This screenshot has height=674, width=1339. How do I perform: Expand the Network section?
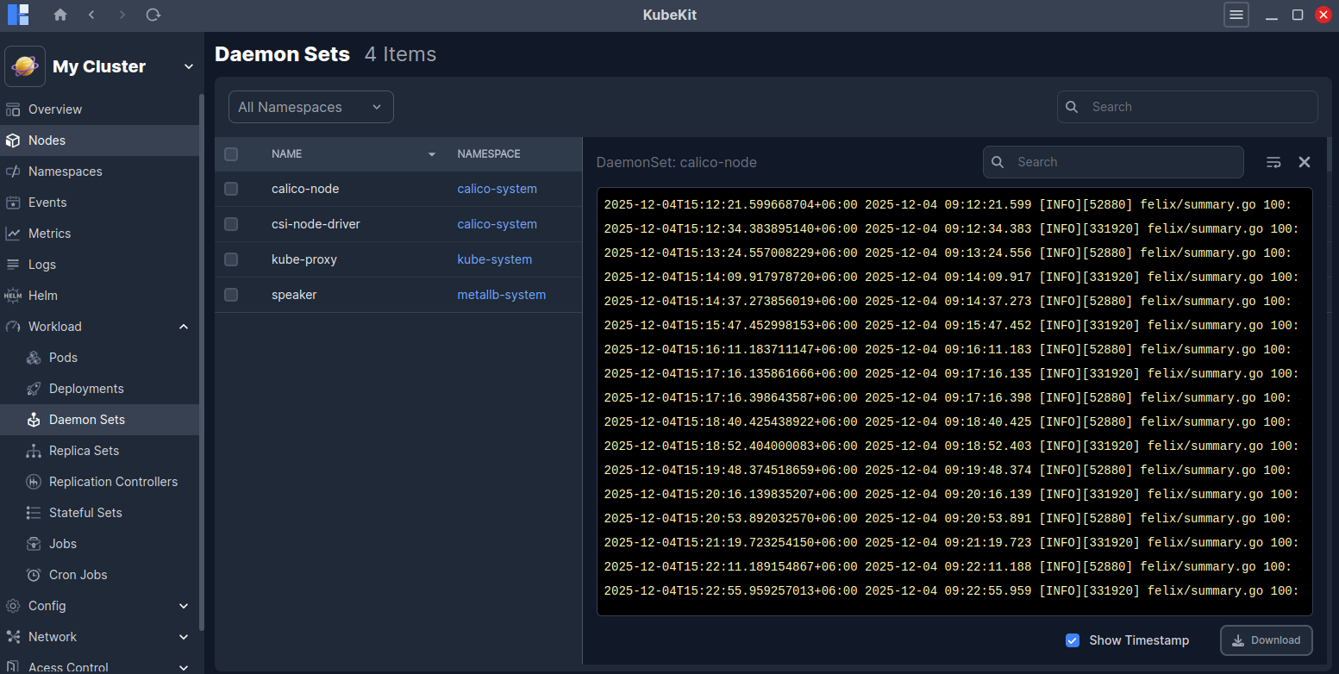click(183, 636)
